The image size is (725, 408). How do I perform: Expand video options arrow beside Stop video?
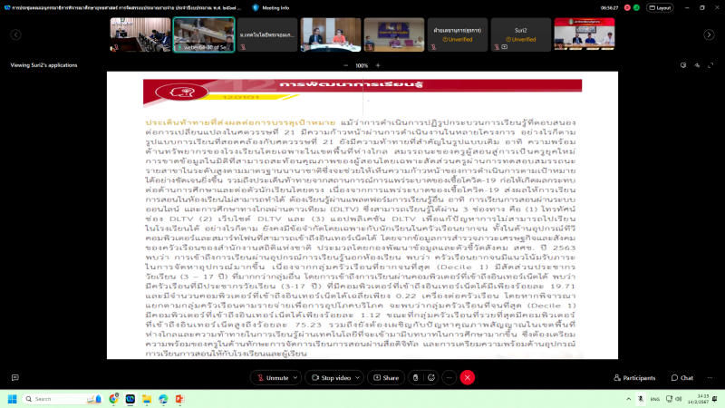[x=359, y=377]
